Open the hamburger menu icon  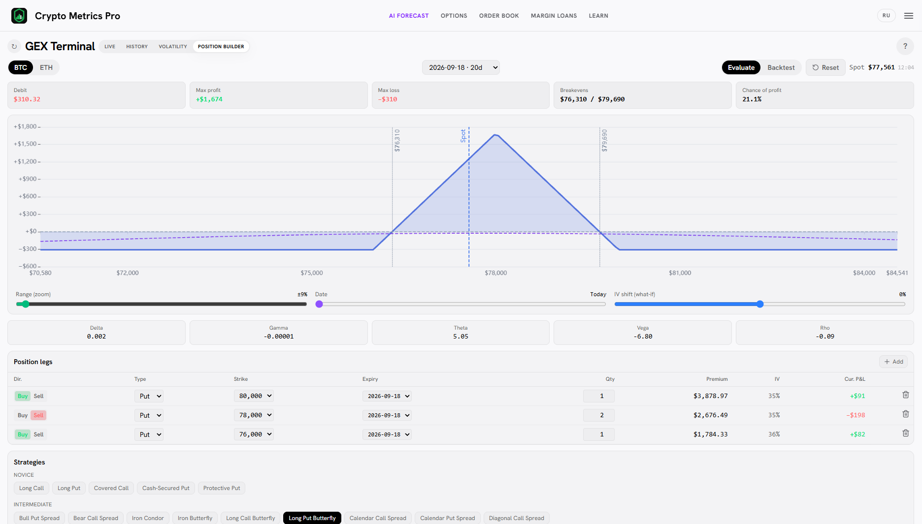tap(909, 16)
